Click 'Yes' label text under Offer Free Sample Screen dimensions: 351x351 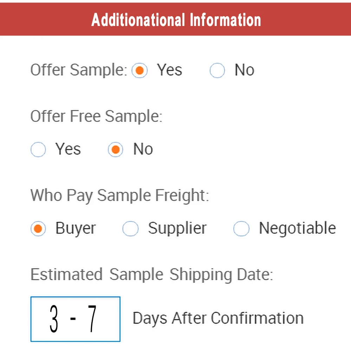tap(68, 149)
